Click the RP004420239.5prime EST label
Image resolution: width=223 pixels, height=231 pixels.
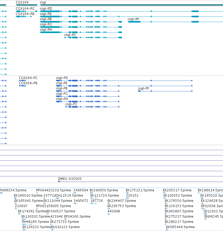(53, 190)
